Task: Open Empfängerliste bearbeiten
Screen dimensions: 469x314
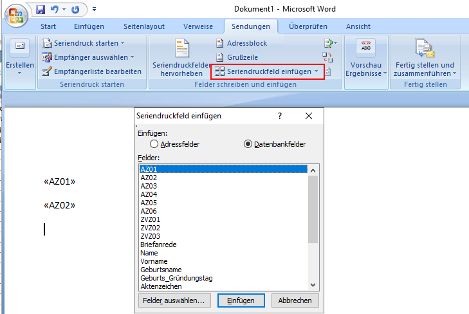Action: (91, 71)
